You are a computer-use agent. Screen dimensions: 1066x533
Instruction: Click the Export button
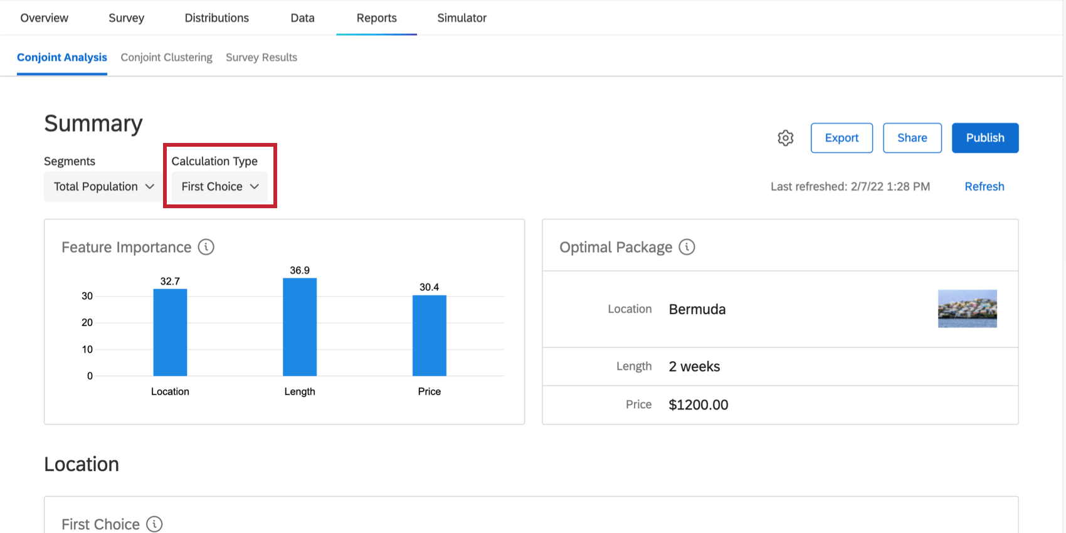842,138
